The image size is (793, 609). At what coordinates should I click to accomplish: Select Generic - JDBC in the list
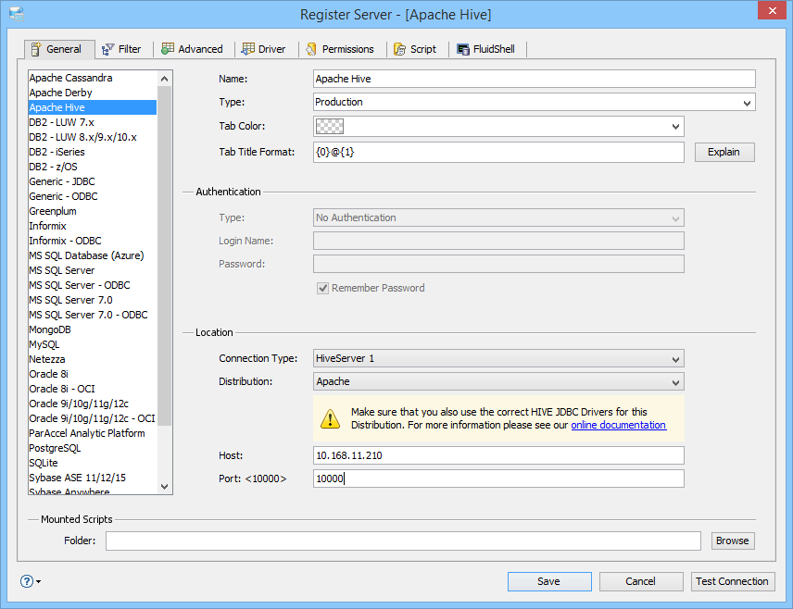pos(93,181)
